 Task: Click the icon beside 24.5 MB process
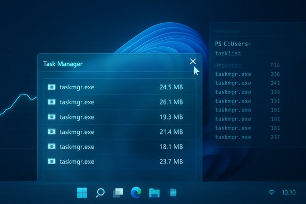click(52, 87)
